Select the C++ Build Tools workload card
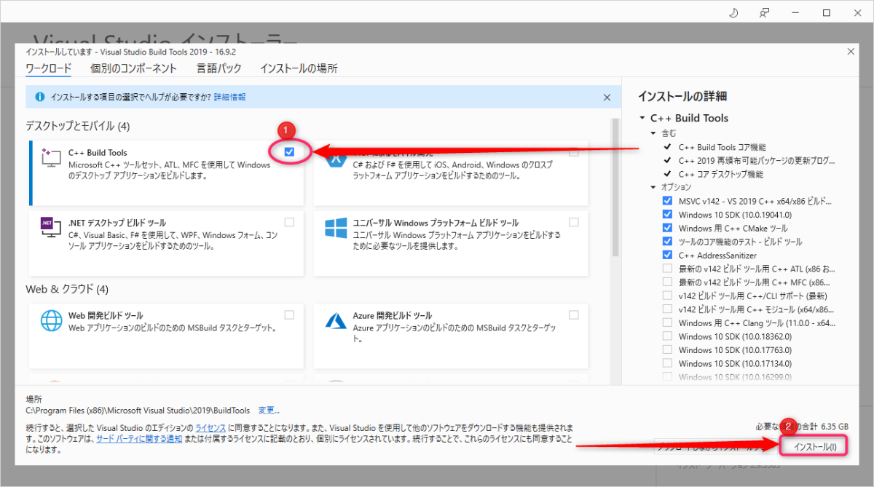Image resolution: width=874 pixels, height=487 pixels. pos(166,173)
